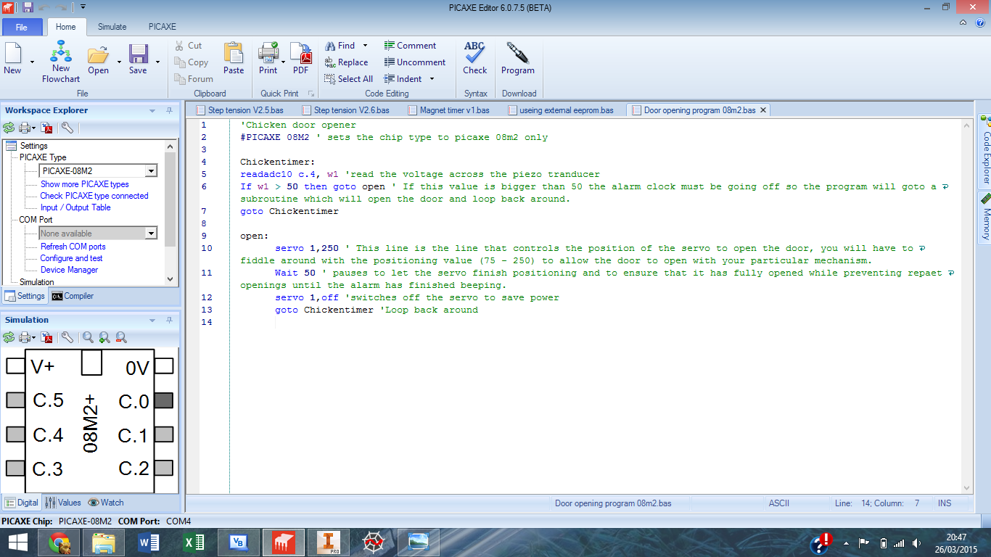Click Select All in ribbon
Screen dimensions: 991x557
click(348, 79)
